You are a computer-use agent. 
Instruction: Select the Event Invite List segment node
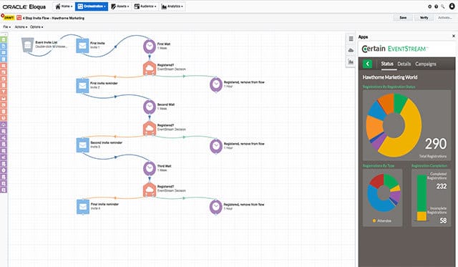27,45
